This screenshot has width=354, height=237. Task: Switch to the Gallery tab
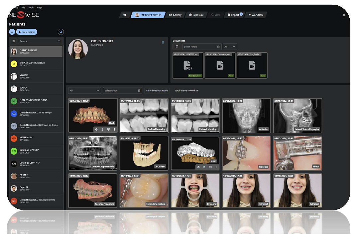point(175,15)
